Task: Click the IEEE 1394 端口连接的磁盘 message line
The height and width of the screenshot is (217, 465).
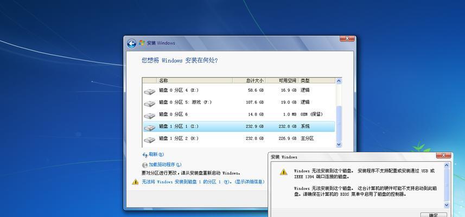Action: (322, 177)
